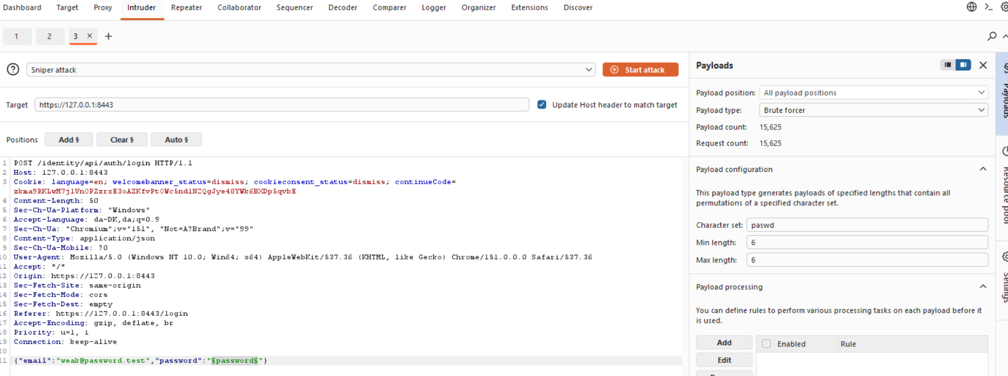Click the Payload count value 15,625
The image size is (1008, 376).
pyautogui.click(x=770, y=127)
